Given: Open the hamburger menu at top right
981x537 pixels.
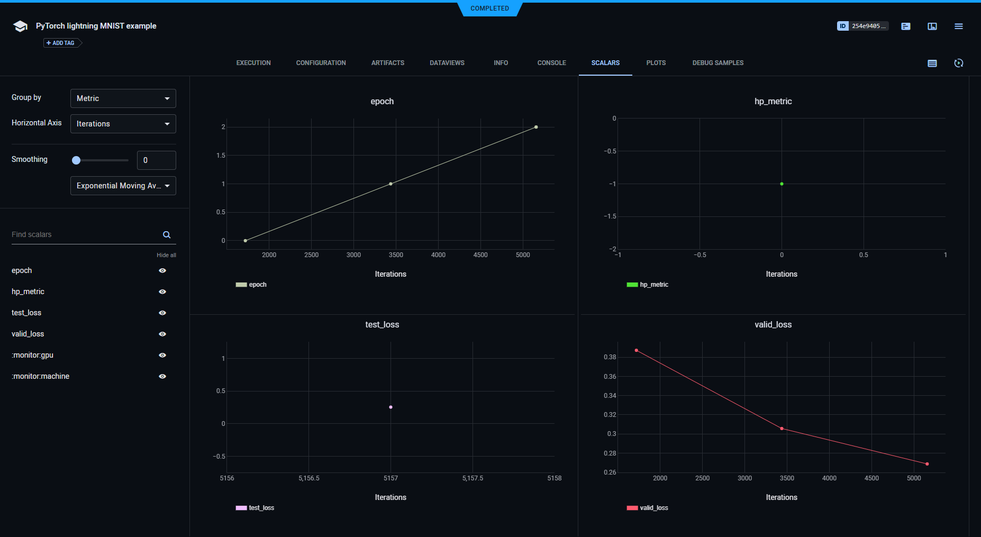Looking at the screenshot, I should tap(958, 26).
